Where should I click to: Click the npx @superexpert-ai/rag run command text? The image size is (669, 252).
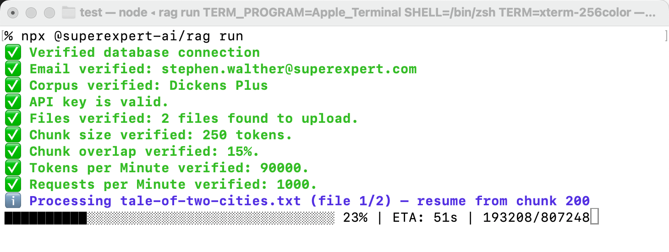point(132,36)
